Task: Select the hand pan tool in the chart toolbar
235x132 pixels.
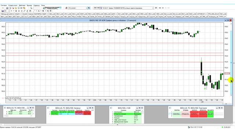Action: (x=30, y=11)
